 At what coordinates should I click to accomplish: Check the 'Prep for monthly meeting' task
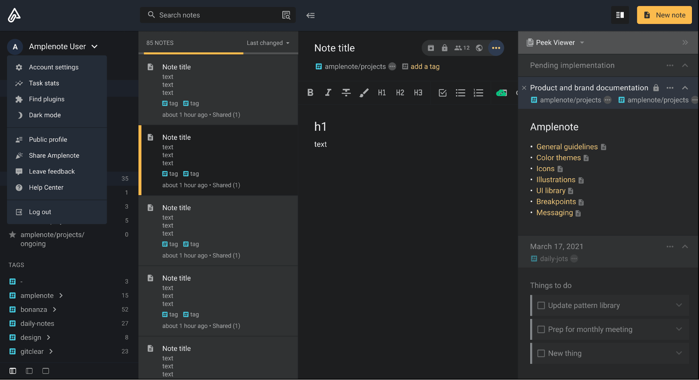coord(541,329)
